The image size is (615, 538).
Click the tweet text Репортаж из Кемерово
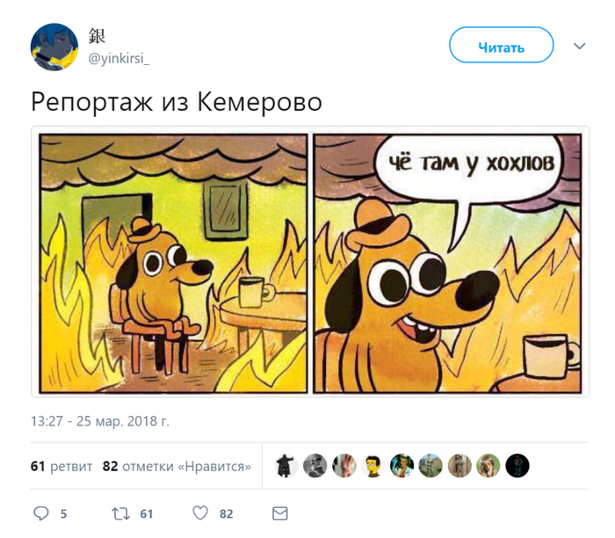click(x=177, y=102)
